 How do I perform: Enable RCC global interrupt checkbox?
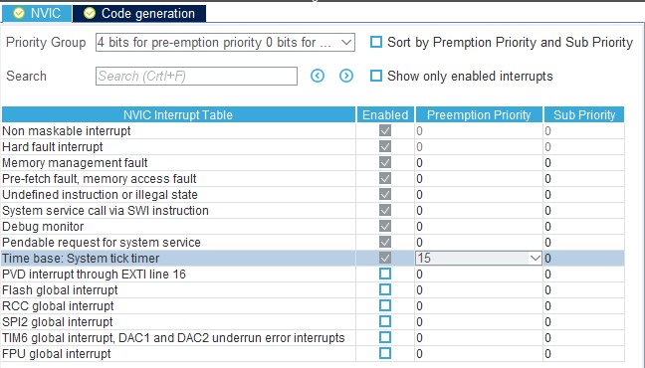tap(385, 306)
